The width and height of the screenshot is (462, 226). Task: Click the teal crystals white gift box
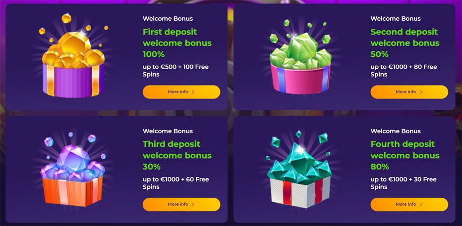(299, 169)
